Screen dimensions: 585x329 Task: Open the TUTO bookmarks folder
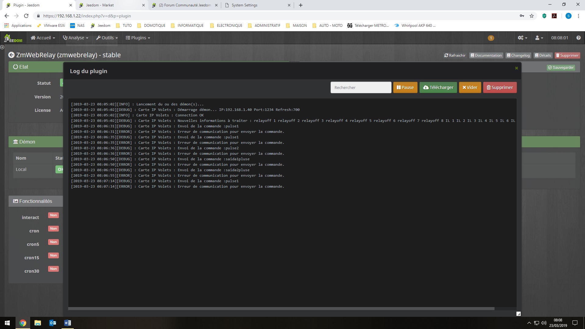pyautogui.click(x=124, y=26)
